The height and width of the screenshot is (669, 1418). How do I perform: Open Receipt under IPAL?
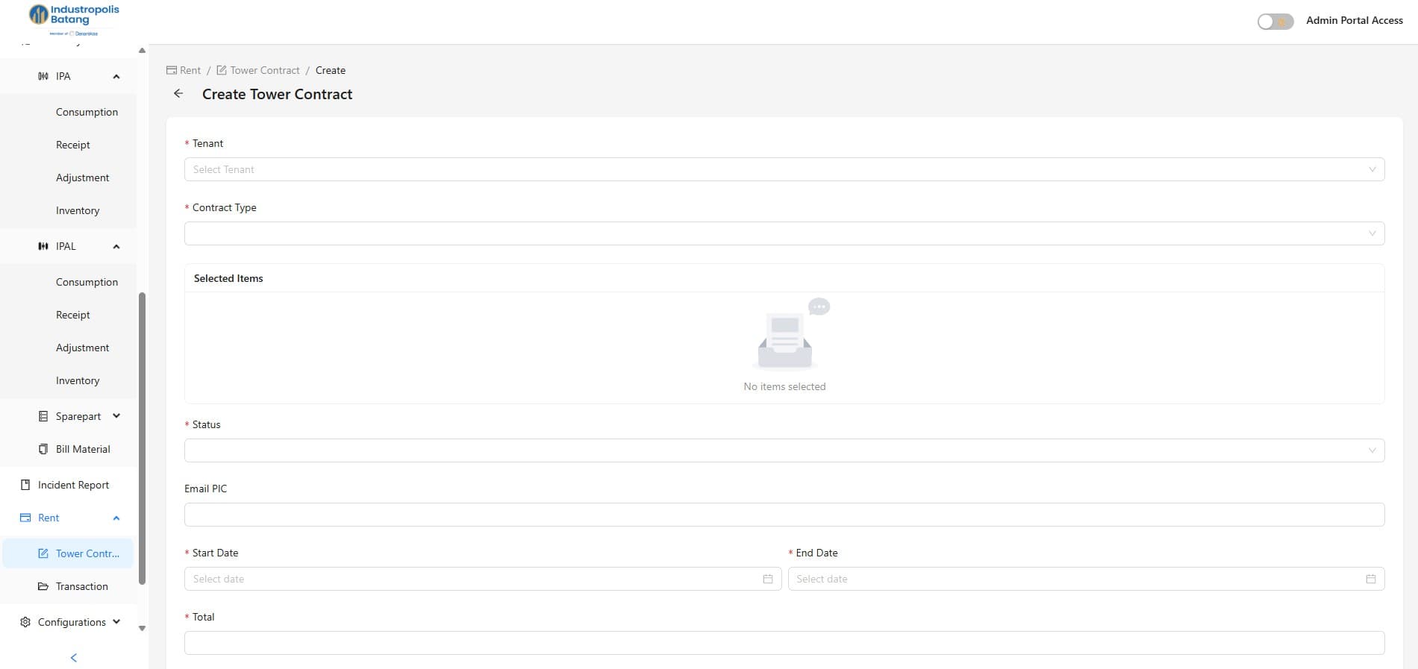click(73, 315)
